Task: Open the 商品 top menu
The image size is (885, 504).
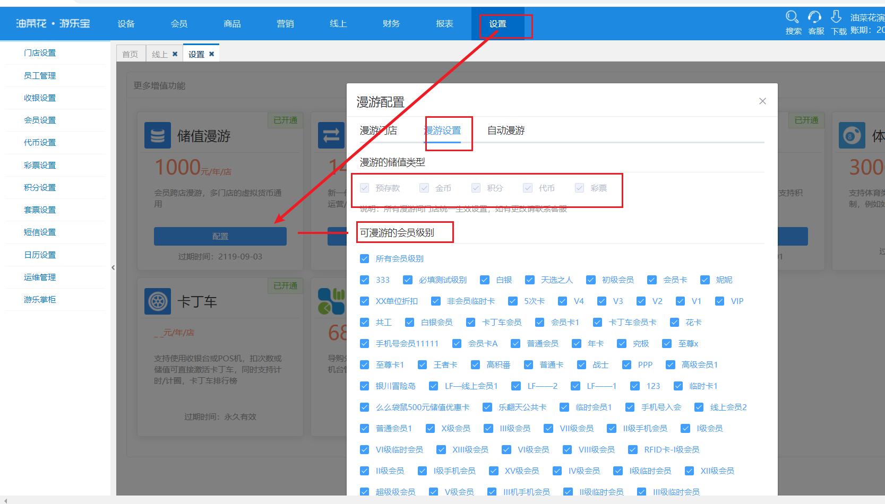Action: click(x=233, y=24)
